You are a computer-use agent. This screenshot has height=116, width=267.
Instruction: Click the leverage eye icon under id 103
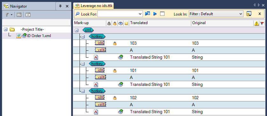tap(121, 57)
